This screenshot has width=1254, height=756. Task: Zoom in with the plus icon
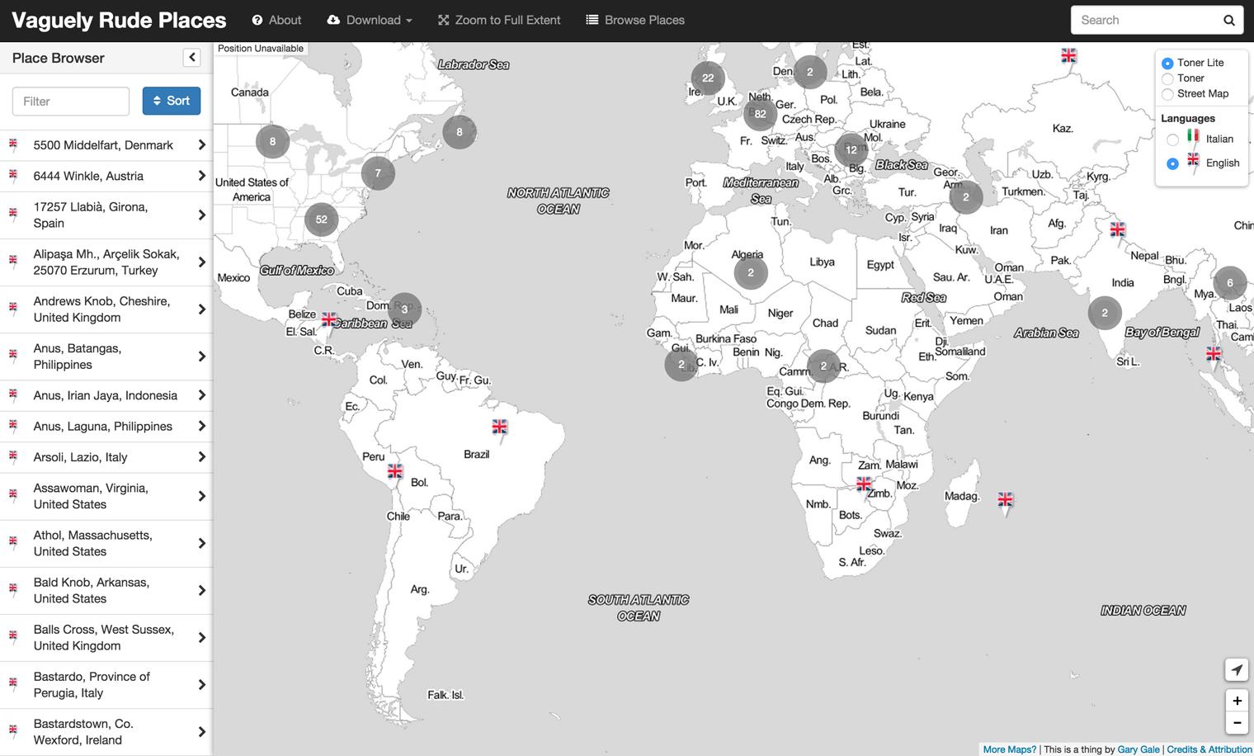[1237, 700]
